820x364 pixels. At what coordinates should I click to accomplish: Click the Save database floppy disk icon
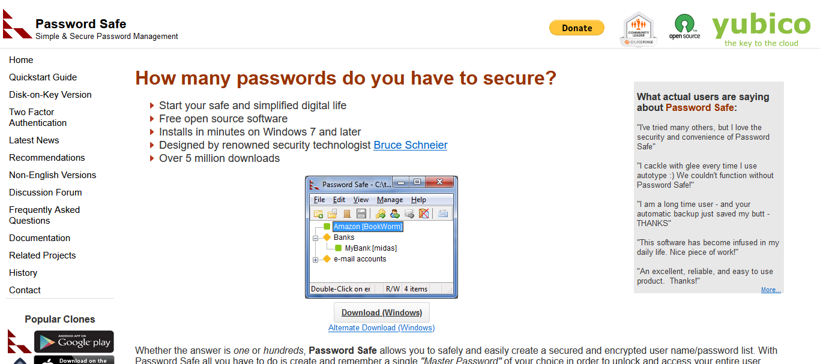[x=361, y=213]
